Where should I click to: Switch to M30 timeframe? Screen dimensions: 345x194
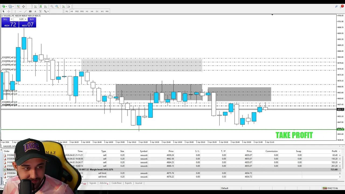pyautogui.click(x=82, y=11)
